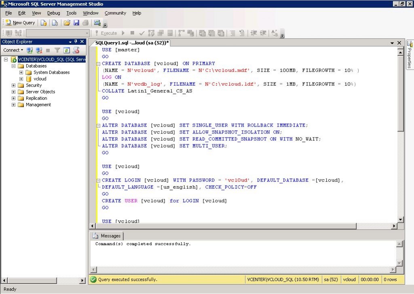Switch to the Messages tab
The width and height of the screenshot is (414, 294).
click(x=107, y=236)
